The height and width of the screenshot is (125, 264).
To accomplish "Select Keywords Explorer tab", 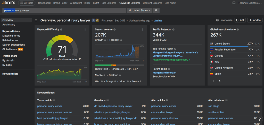I will (x=129, y=3).
